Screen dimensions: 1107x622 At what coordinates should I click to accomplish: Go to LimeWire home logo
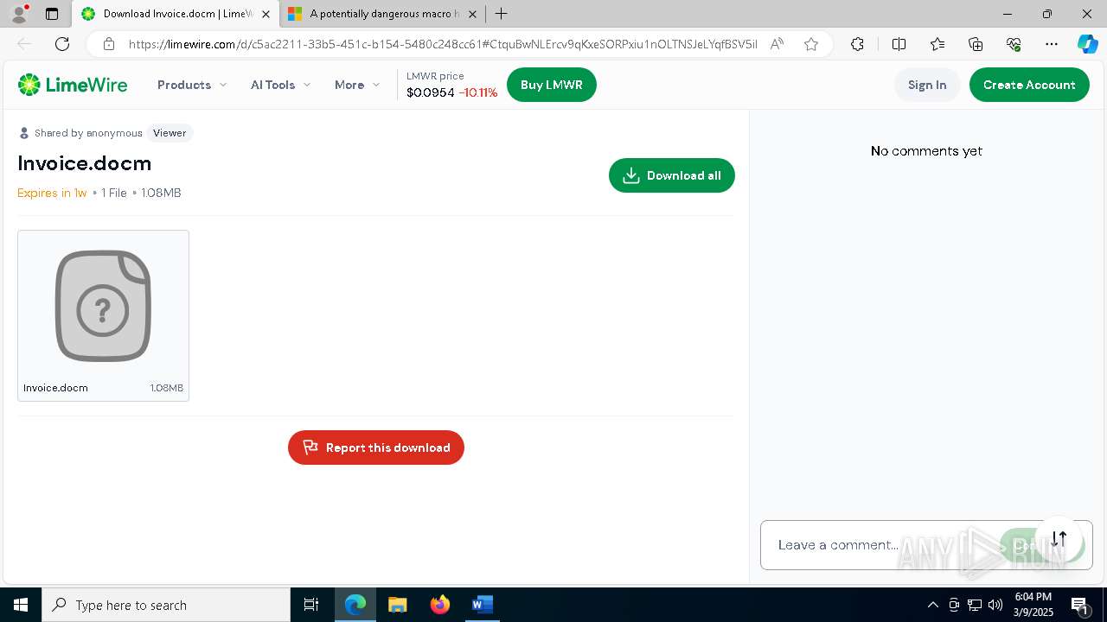click(73, 85)
